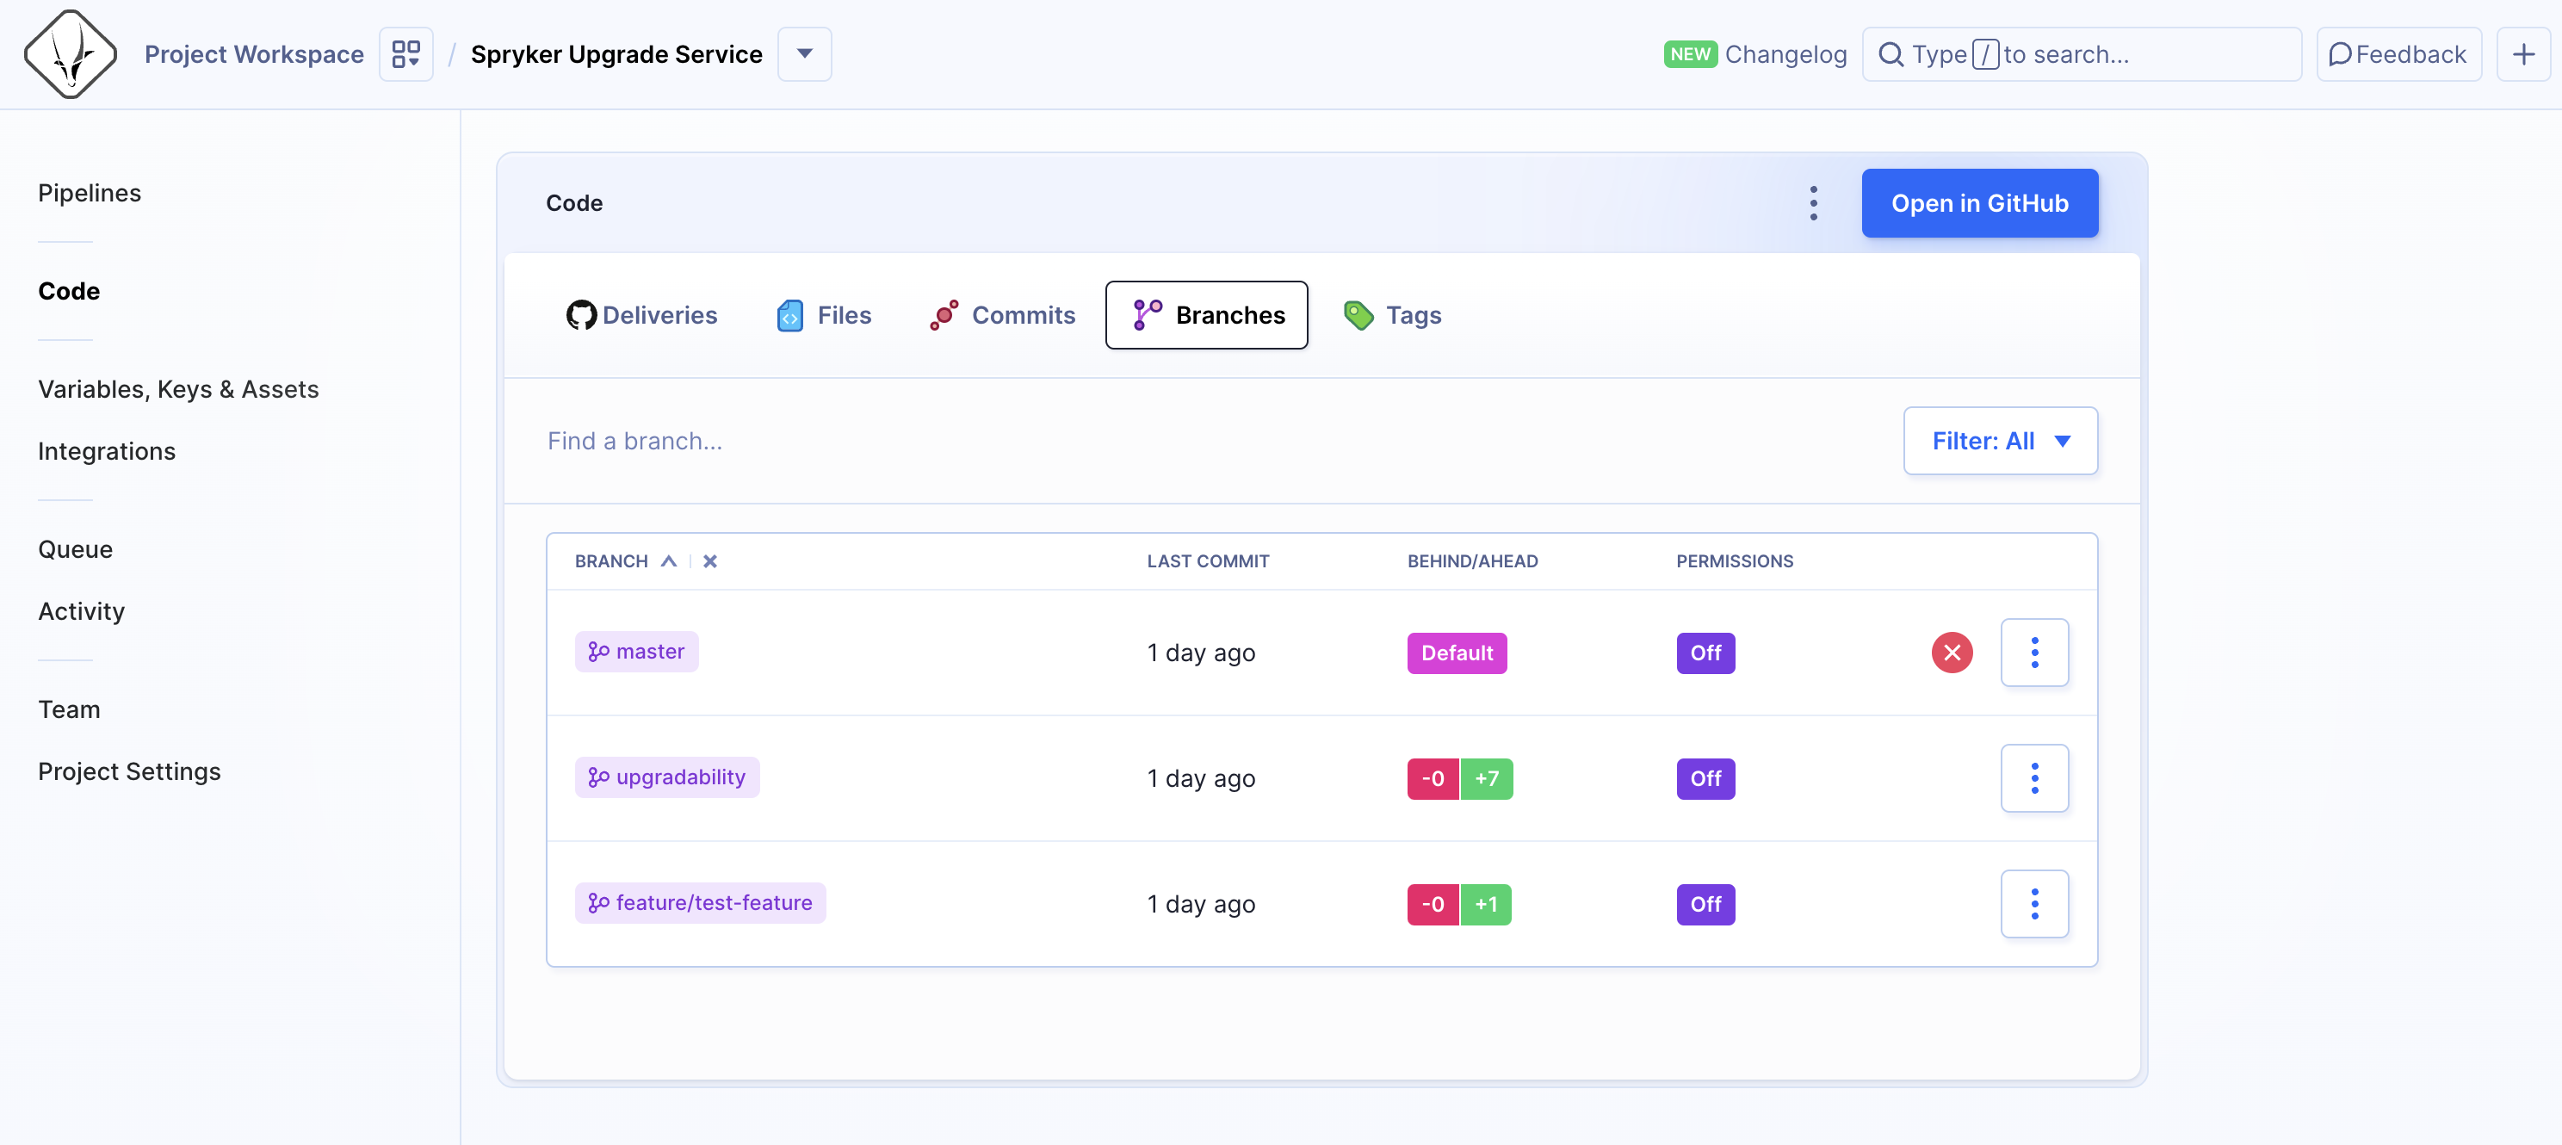2562x1145 pixels.
Task: Click the Code panel title
Action: 574,203
